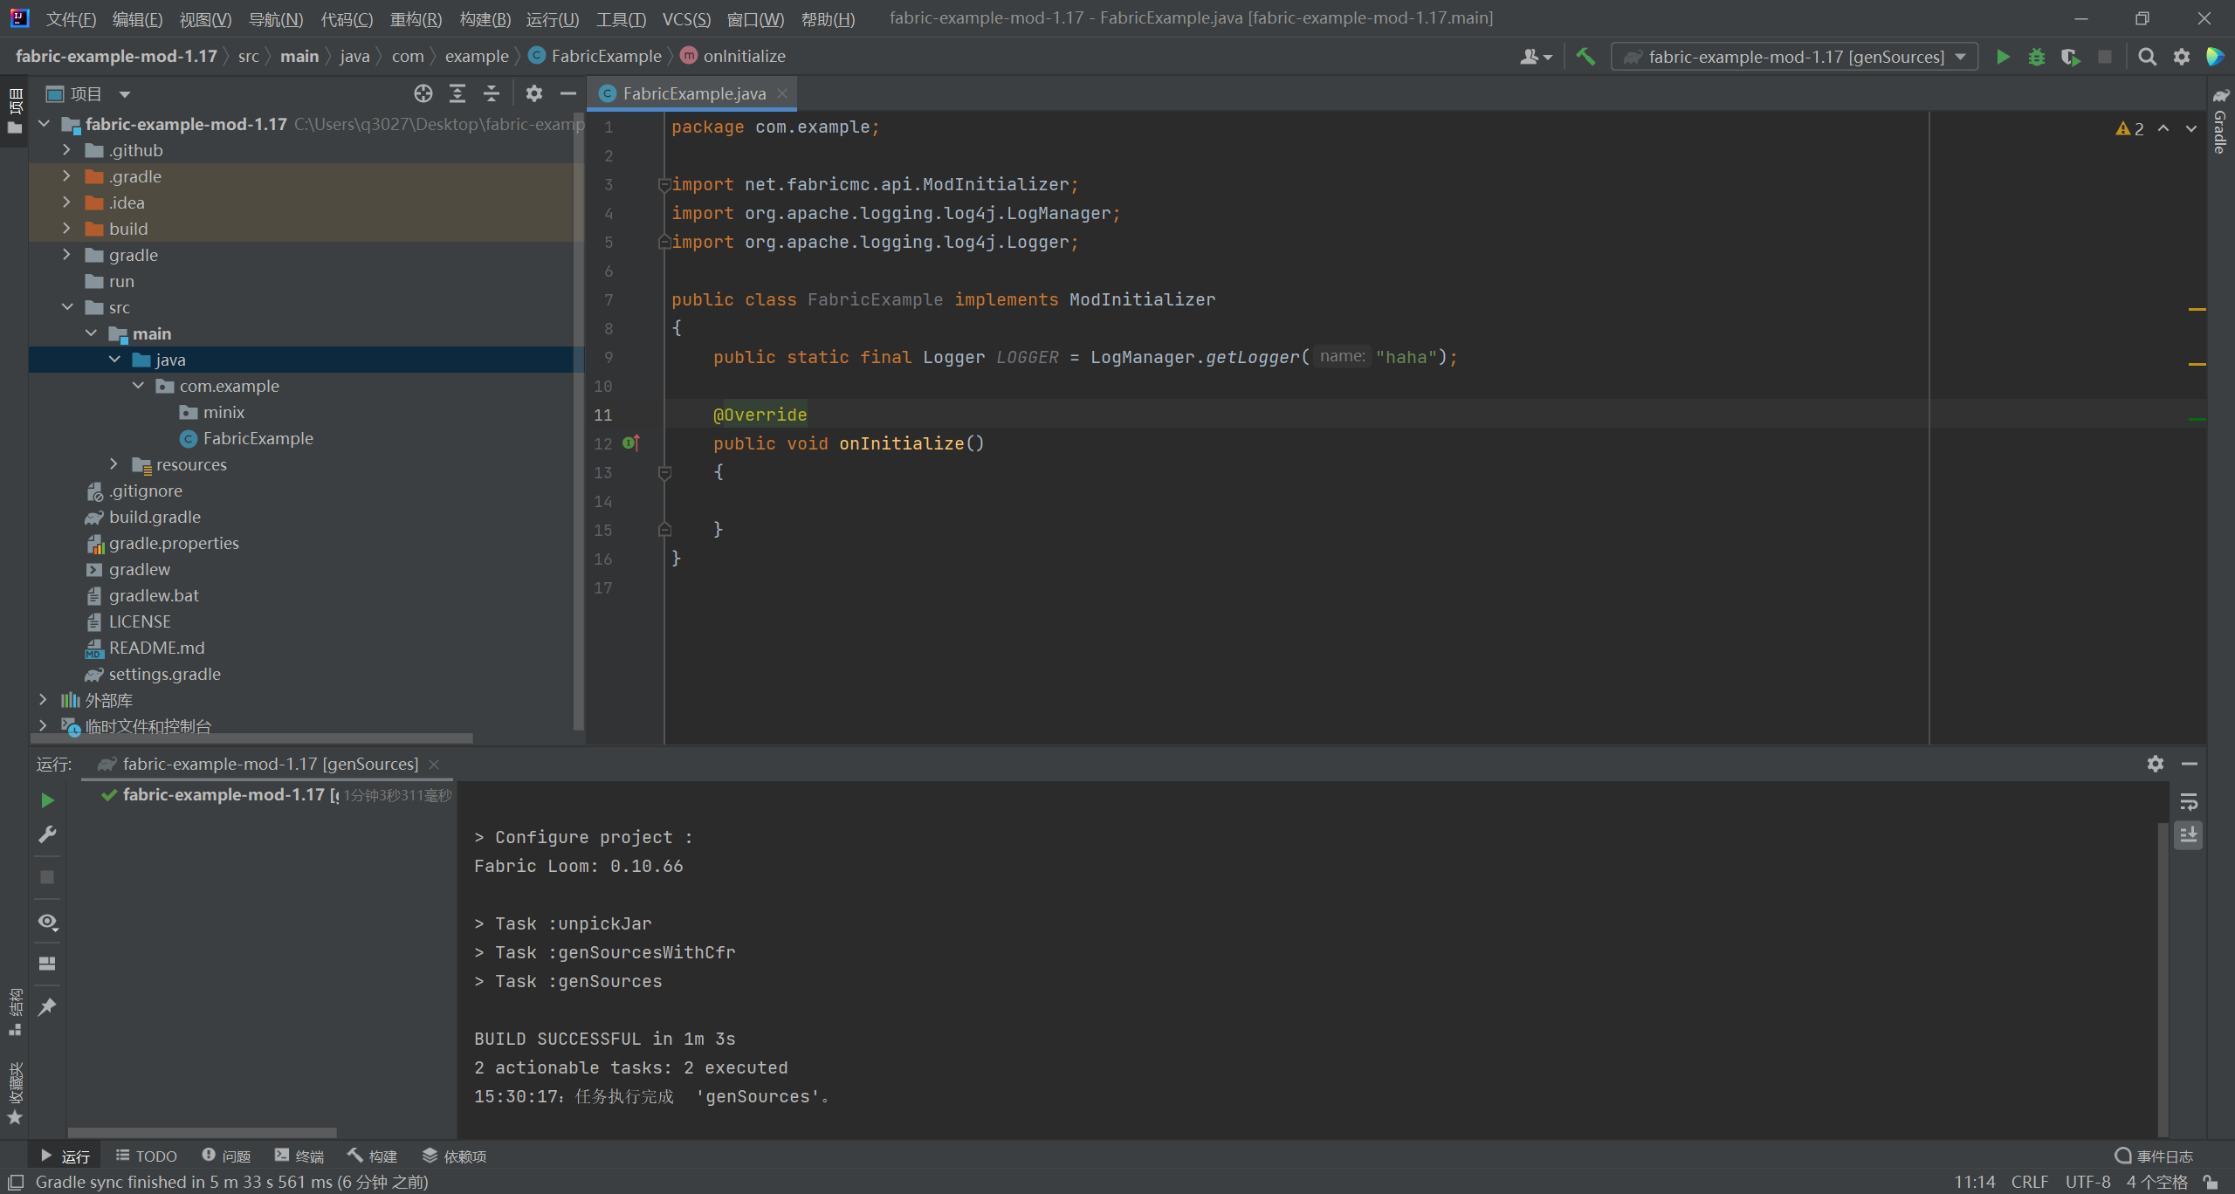Expand the resources folder
The height and width of the screenshot is (1194, 2235).
click(x=113, y=464)
